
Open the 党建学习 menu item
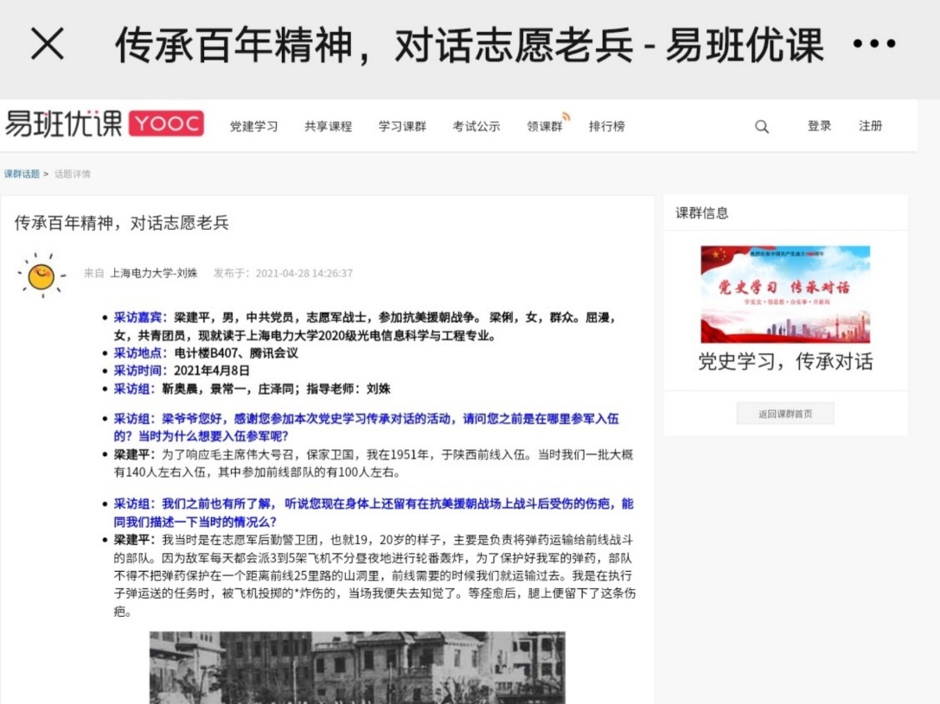253,127
